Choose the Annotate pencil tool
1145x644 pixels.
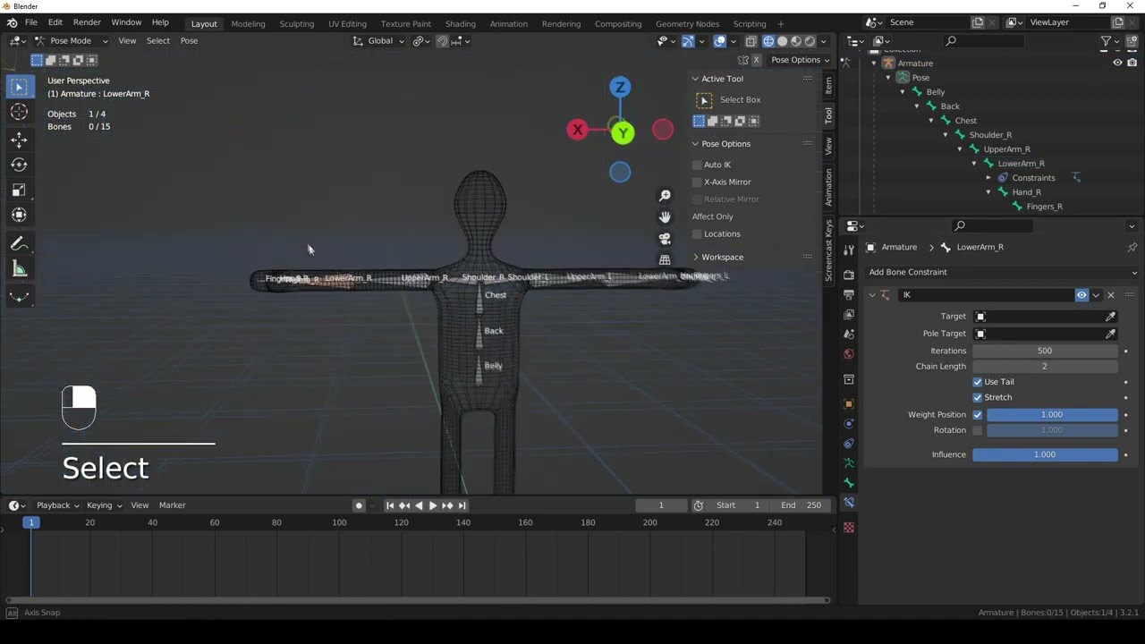(x=19, y=243)
